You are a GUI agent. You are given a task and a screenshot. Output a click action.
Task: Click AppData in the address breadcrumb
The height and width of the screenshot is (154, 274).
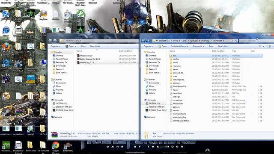(194, 41)
